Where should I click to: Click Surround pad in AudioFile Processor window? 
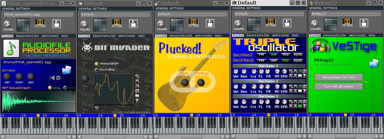tap(23, 25)
